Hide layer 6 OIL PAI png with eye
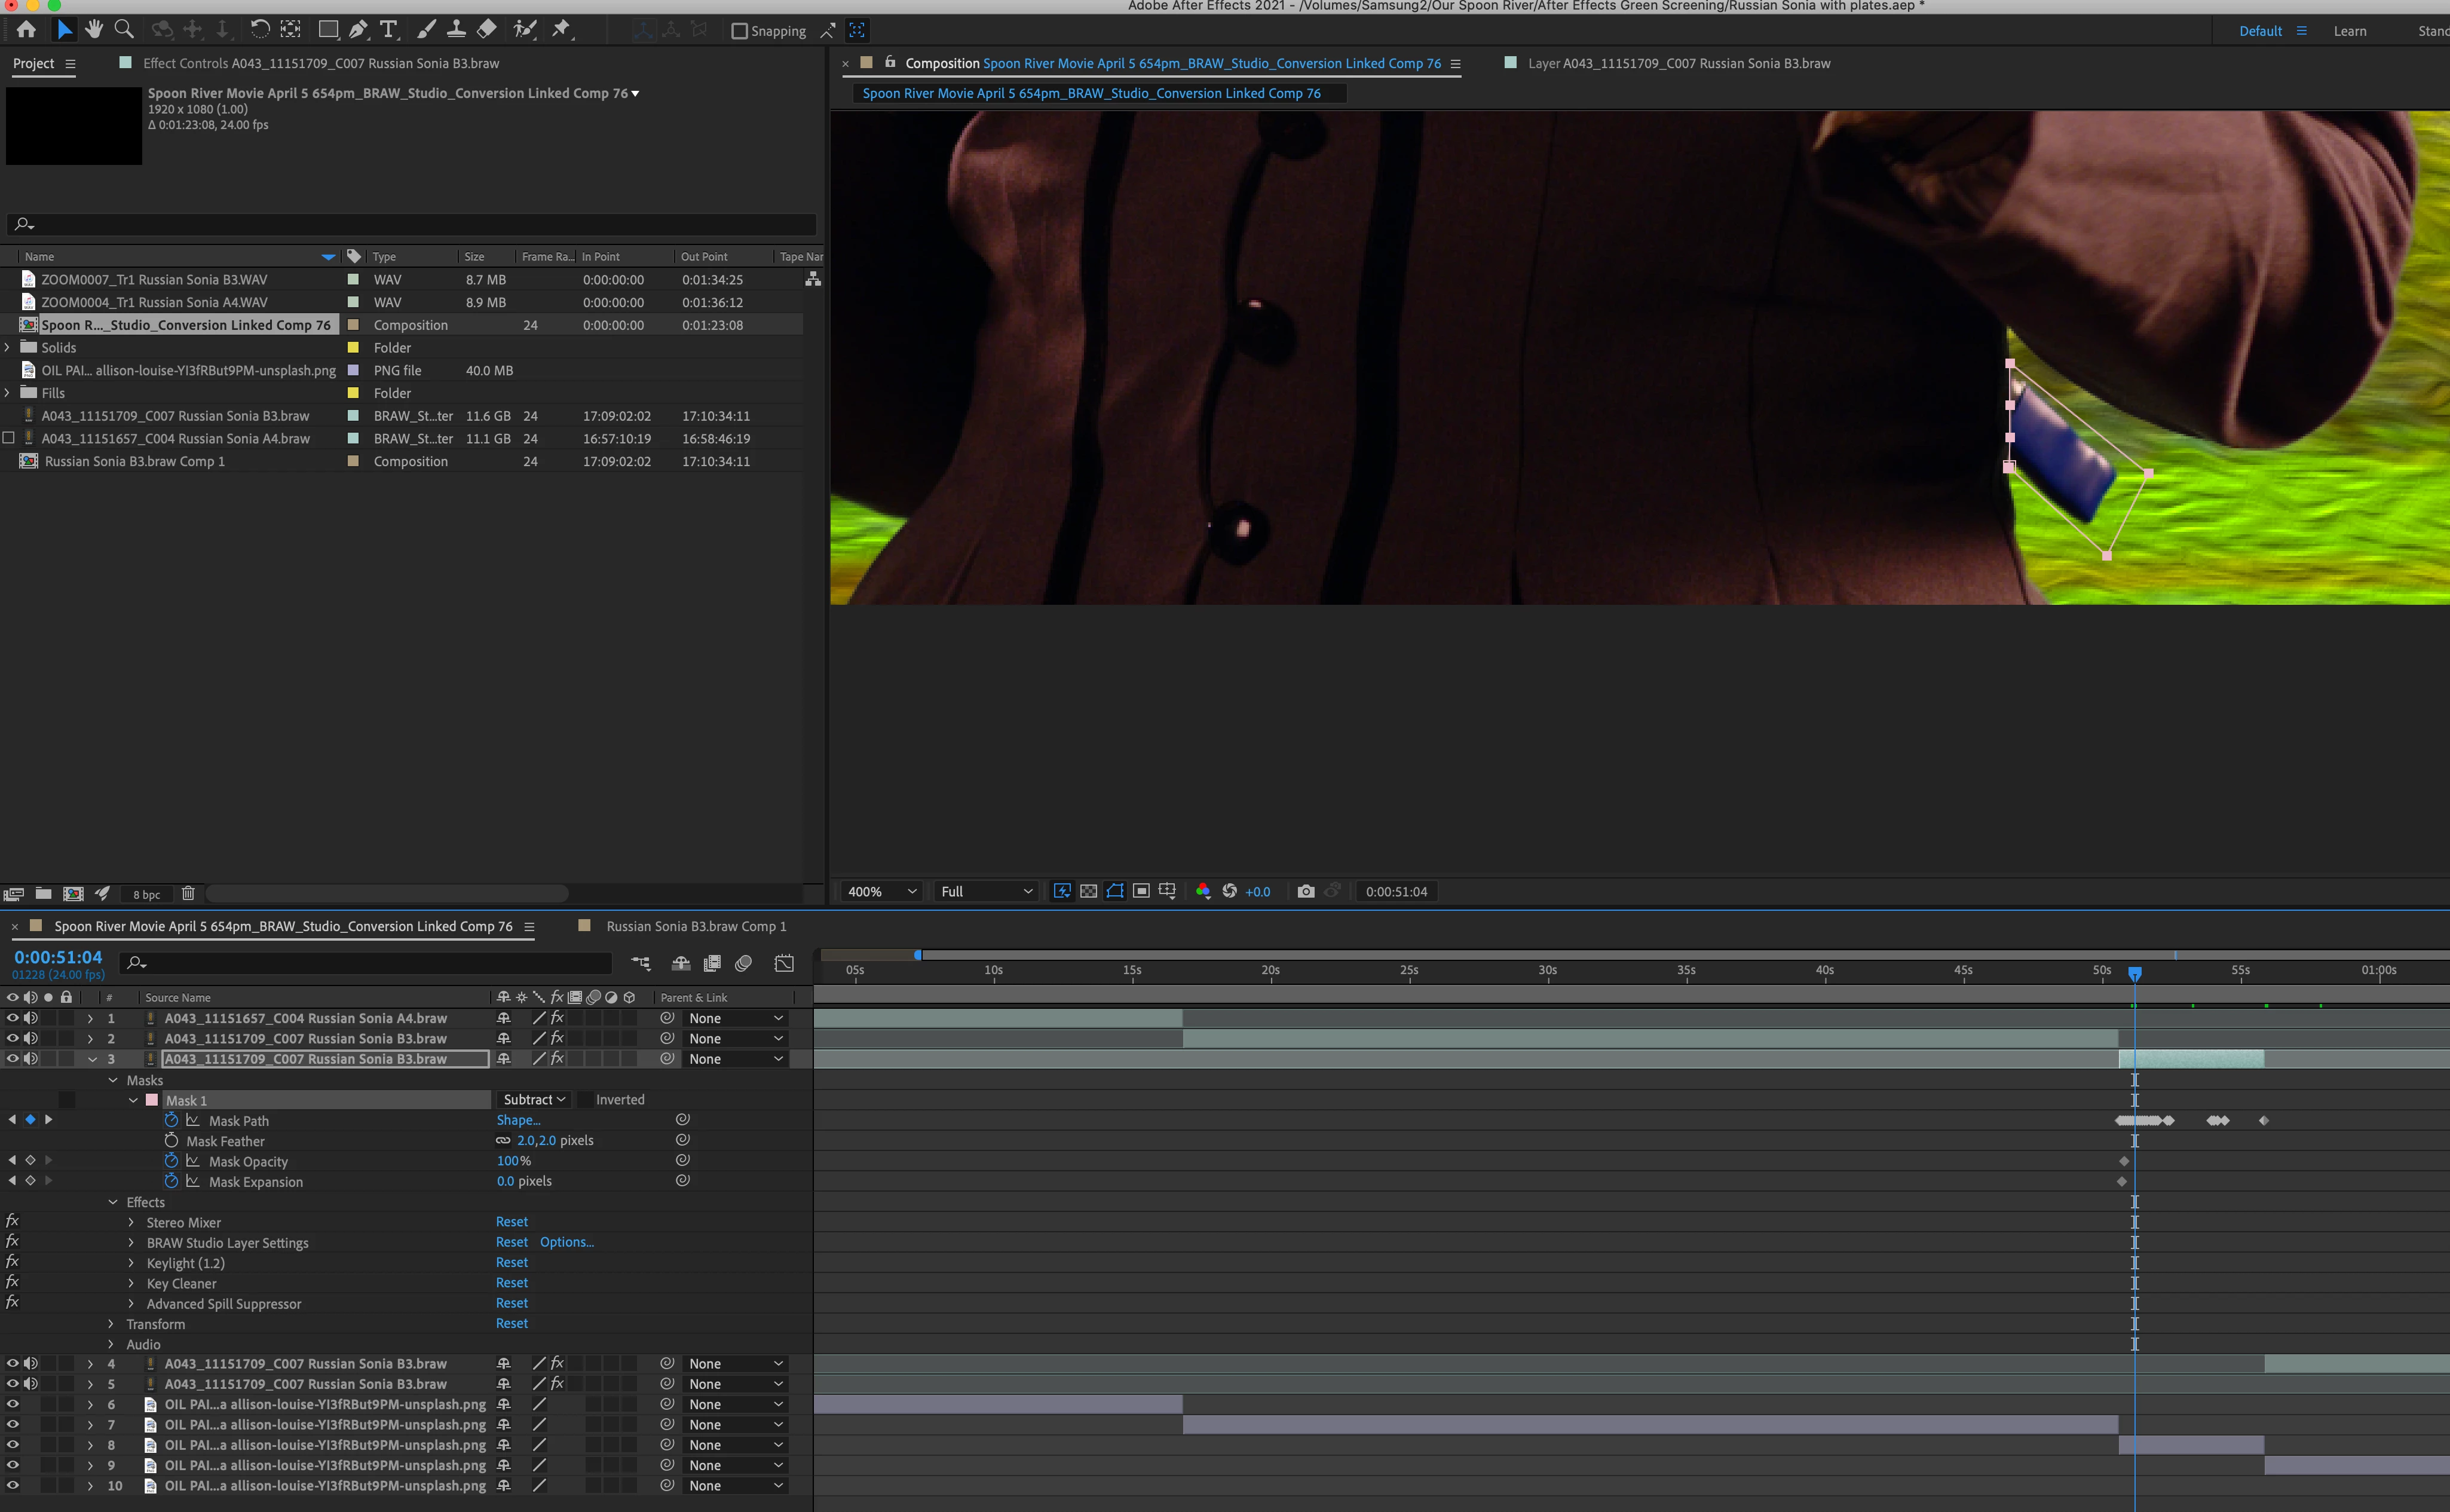The width and height of the screenshot is (2450, 1512). coord(13,1404)
